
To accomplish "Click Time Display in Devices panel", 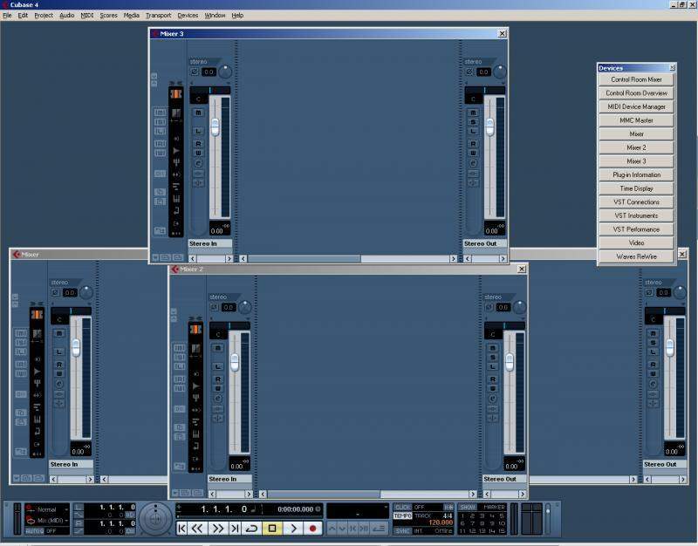I will tap(636, 188).
